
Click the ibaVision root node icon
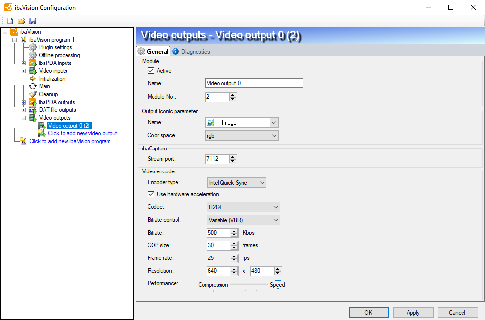(x=14, y=32)
